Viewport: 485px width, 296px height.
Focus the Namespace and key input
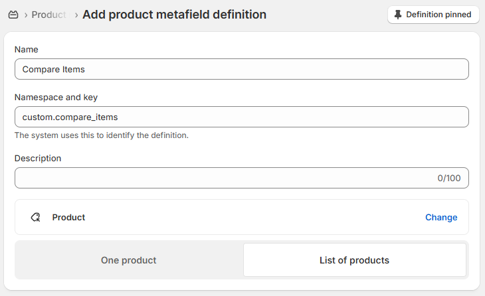pyautogui.click(x=241, y=117)
